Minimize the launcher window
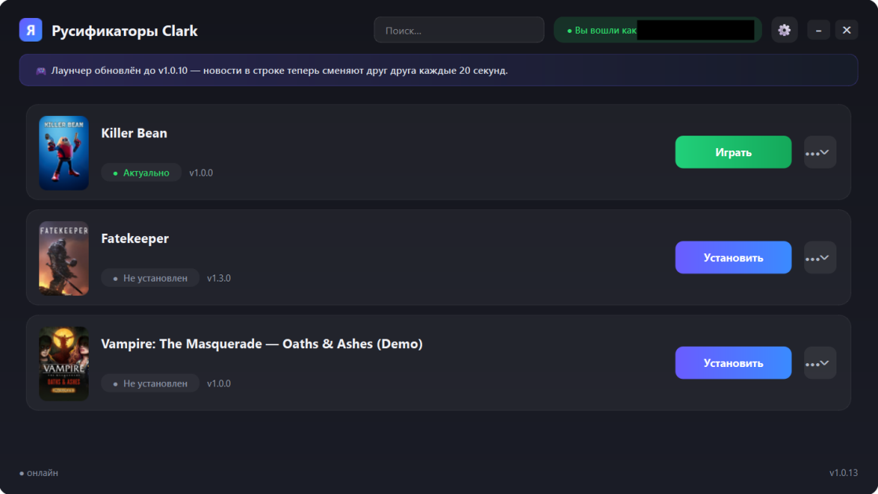Screen dimensions: 878x494 click(x=818, y=31)
